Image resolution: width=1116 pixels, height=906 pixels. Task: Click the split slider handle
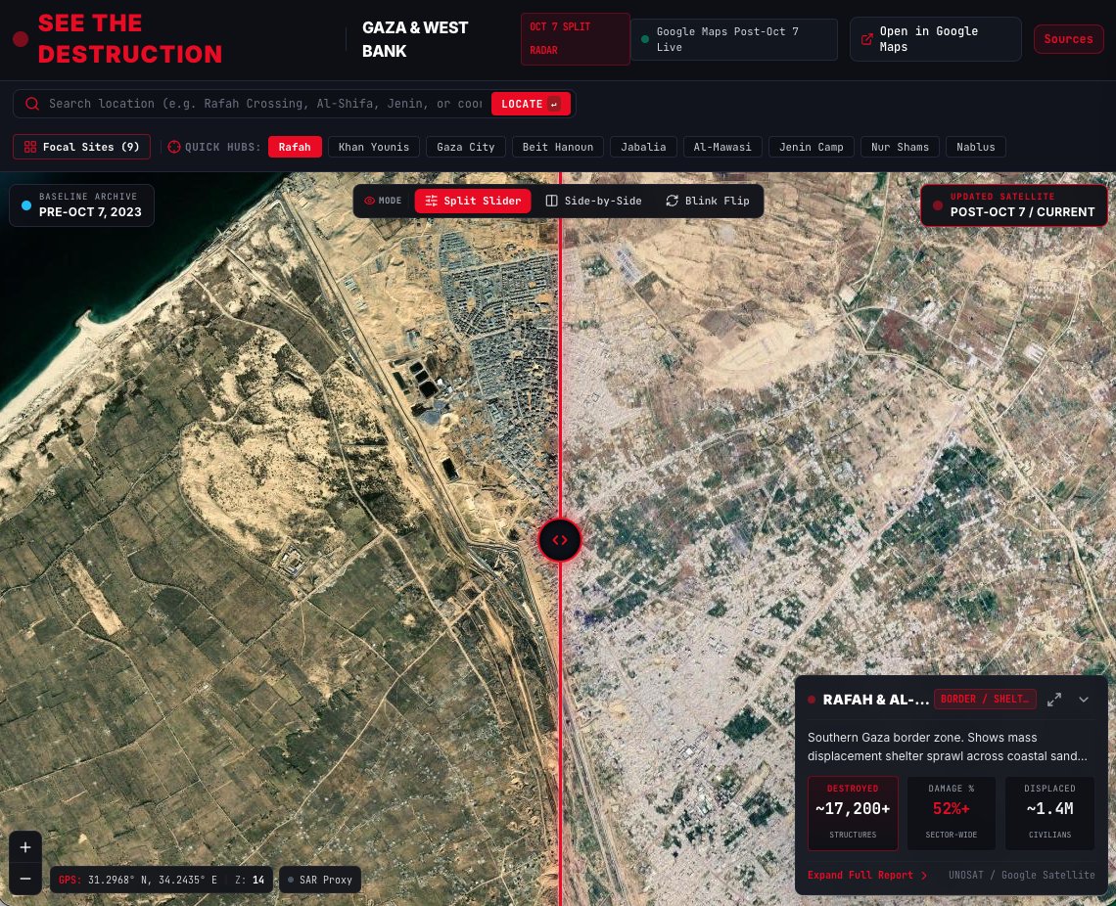pos(560,540)
